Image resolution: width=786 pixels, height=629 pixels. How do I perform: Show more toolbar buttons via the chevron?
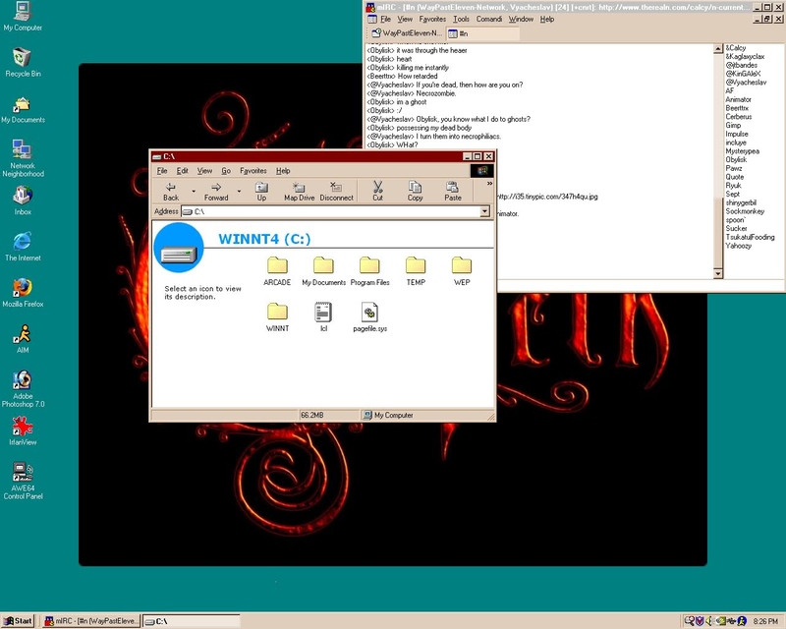tap(489, 184)
